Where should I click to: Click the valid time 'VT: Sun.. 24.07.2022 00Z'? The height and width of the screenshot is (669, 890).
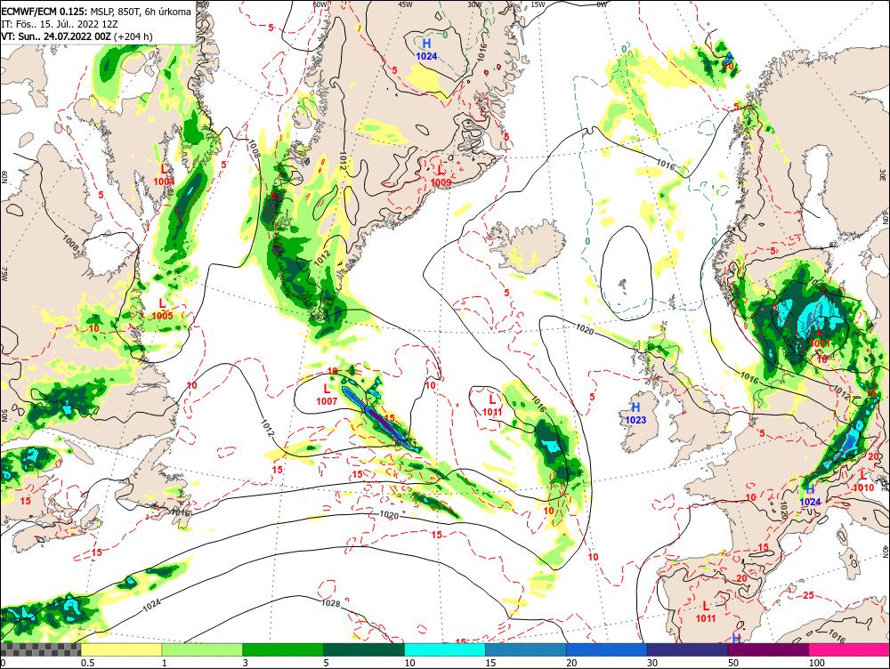point(57,36)
